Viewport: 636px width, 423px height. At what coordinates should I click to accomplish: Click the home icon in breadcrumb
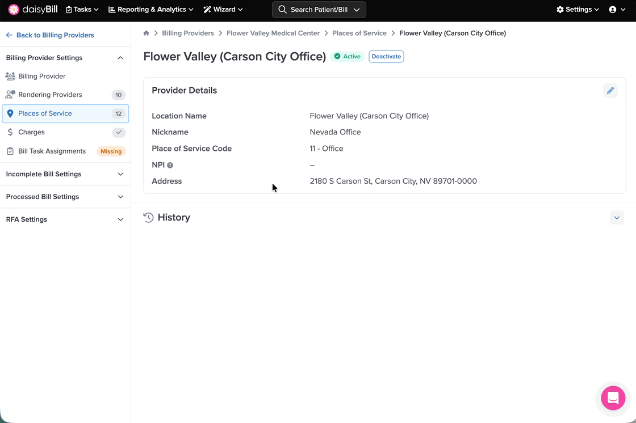147,33
